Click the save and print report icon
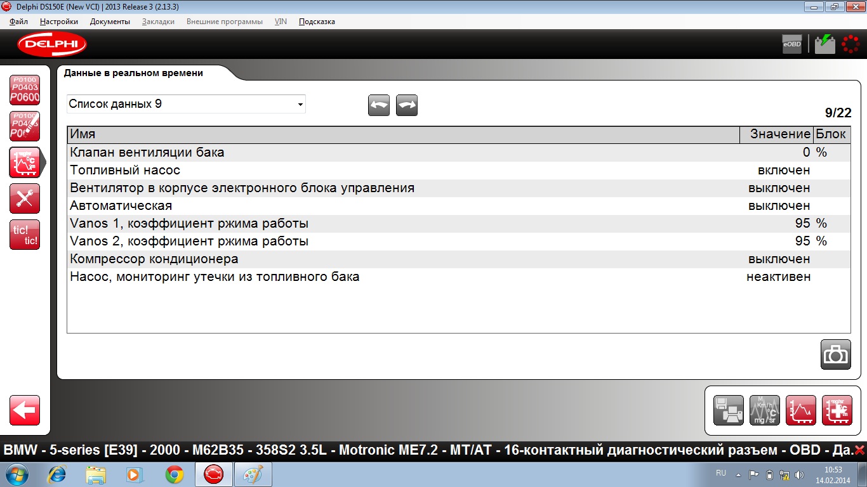 tap(729, 410)
